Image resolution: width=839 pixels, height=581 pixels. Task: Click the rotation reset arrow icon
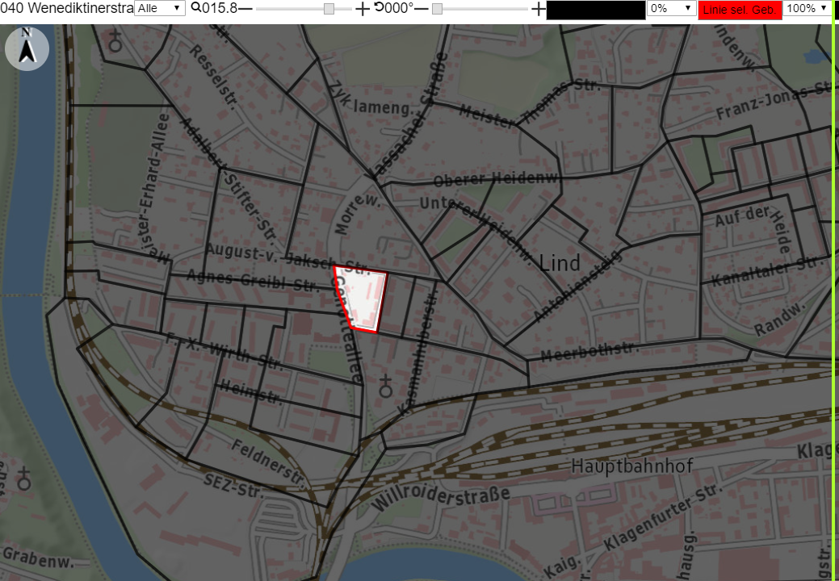(x=379, y=7)
